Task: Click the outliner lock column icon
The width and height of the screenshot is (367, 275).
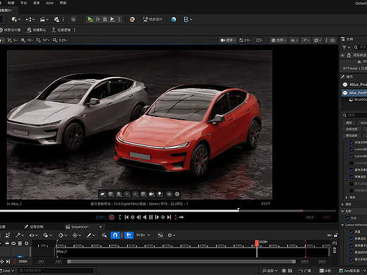Action: tap(349, 55)
